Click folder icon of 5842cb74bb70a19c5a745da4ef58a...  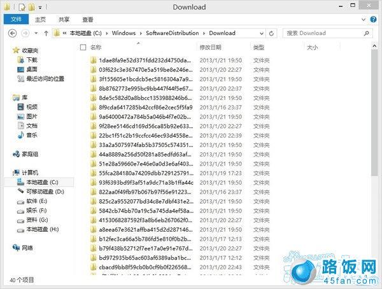[93, 211]
